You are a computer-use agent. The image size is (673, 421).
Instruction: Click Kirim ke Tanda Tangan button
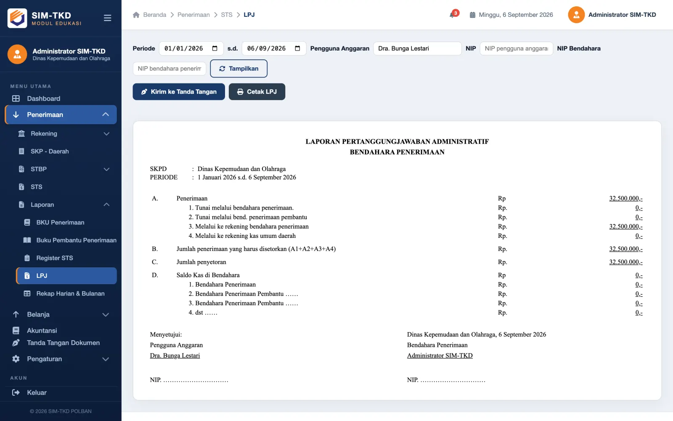tap(179, 92)
